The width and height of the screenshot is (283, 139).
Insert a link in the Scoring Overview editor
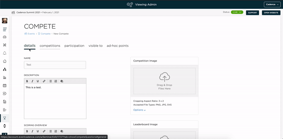(44, 131)
